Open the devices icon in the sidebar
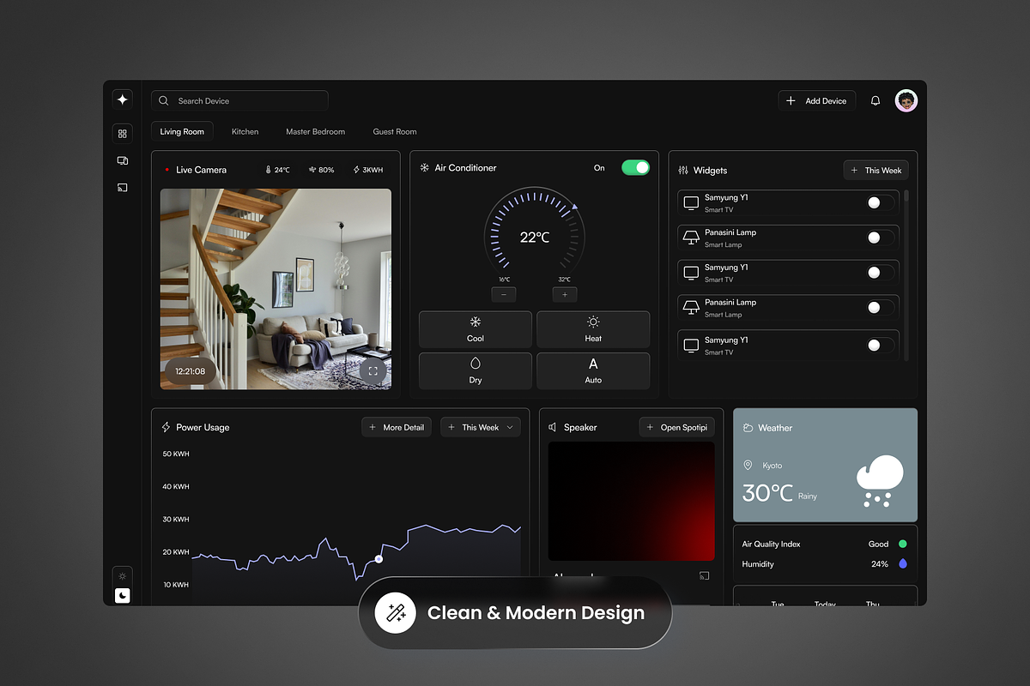This screenshot has width=1030, height=686. [x=122, y=160]
